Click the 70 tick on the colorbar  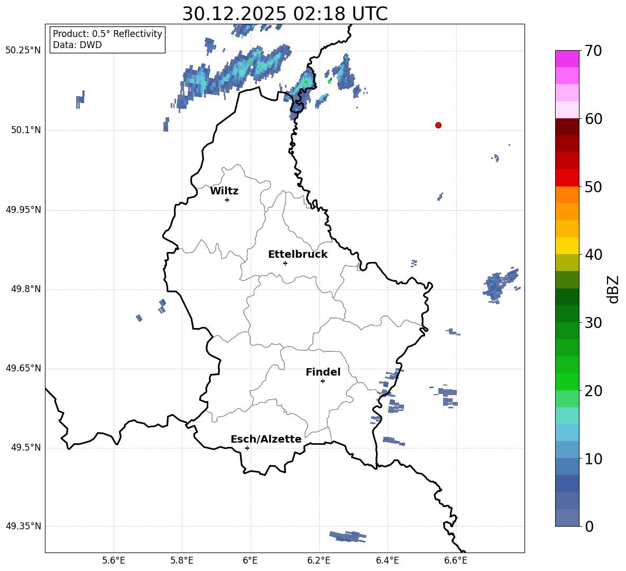click(593, 51)
